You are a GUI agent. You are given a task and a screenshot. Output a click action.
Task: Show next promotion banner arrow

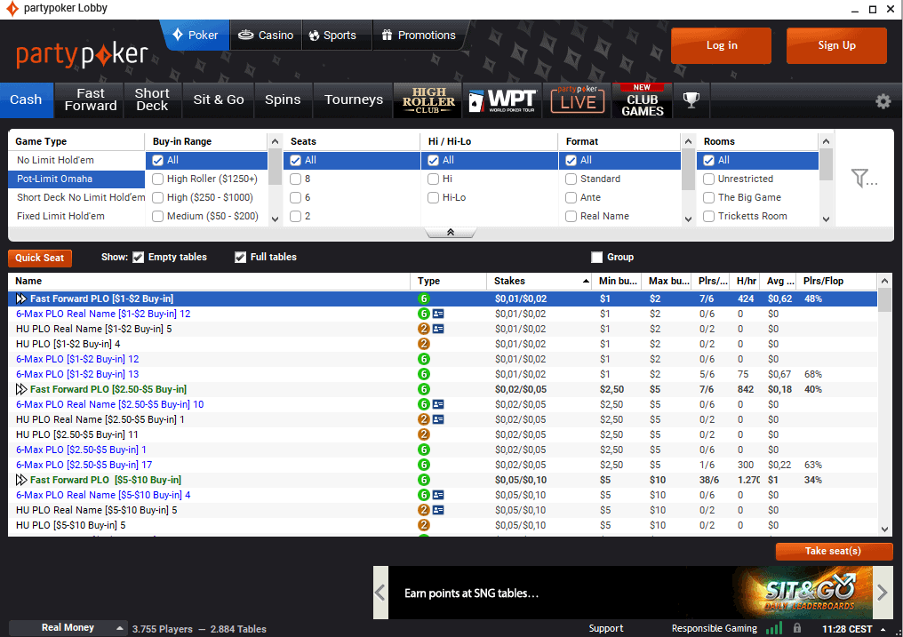pyautogui.click(x=883, y=593)
